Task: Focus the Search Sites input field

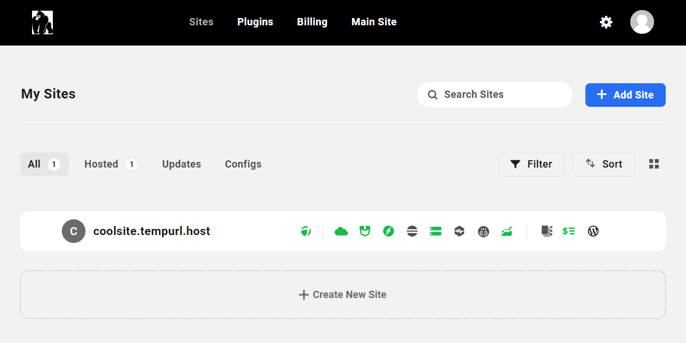Action: click(495, 94)
